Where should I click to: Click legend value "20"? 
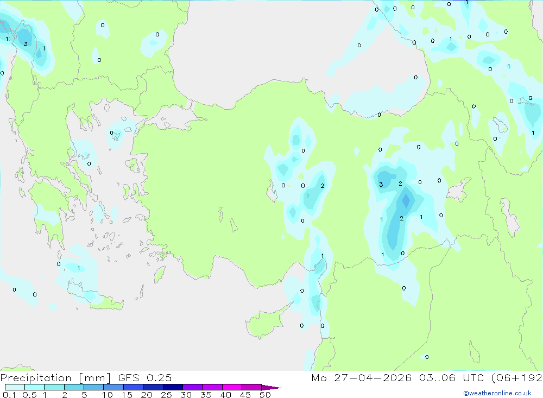(147, 395)
